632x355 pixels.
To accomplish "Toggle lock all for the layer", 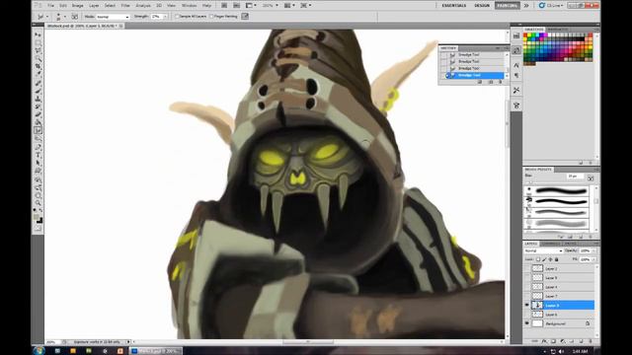I will (x=557, y=259).
